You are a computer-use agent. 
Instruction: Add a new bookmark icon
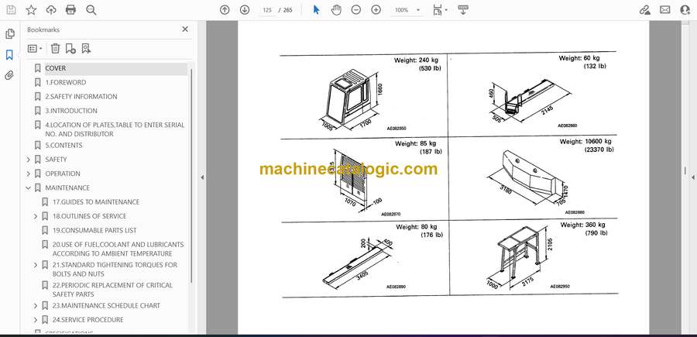pos(70,49)
